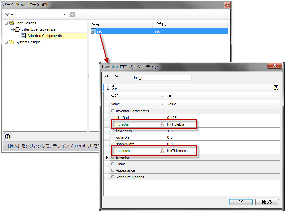The height and width of the screenshot is (211, 285).
Task: Switch to categorized view in part editor
Action: coord(107,88)
